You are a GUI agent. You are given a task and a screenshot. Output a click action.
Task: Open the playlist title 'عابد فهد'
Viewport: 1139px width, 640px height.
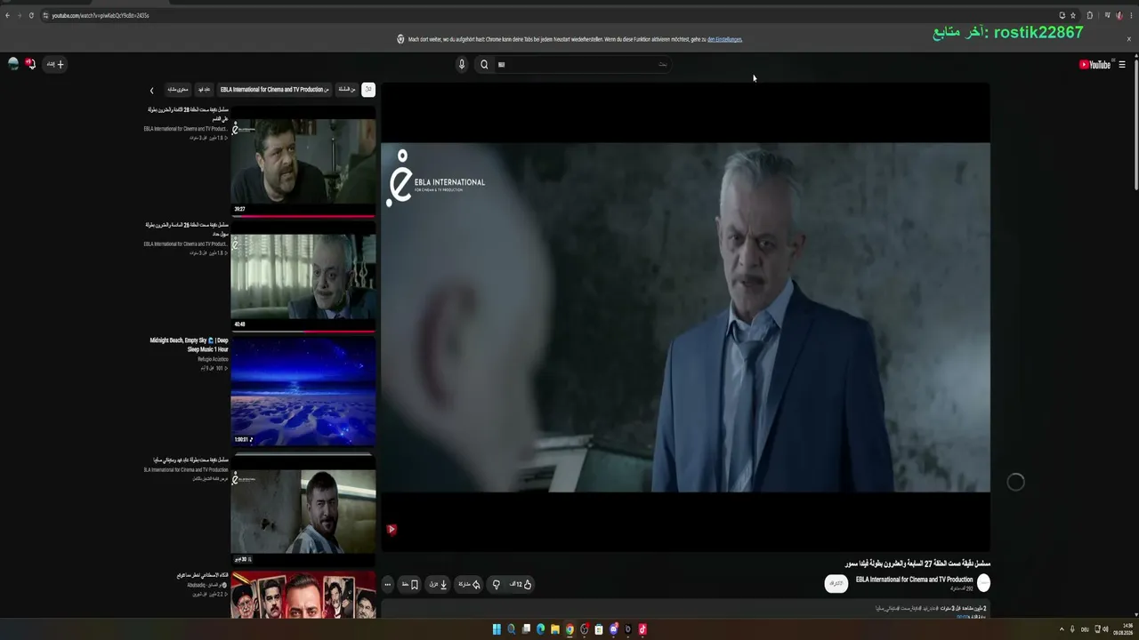(191, 460)
